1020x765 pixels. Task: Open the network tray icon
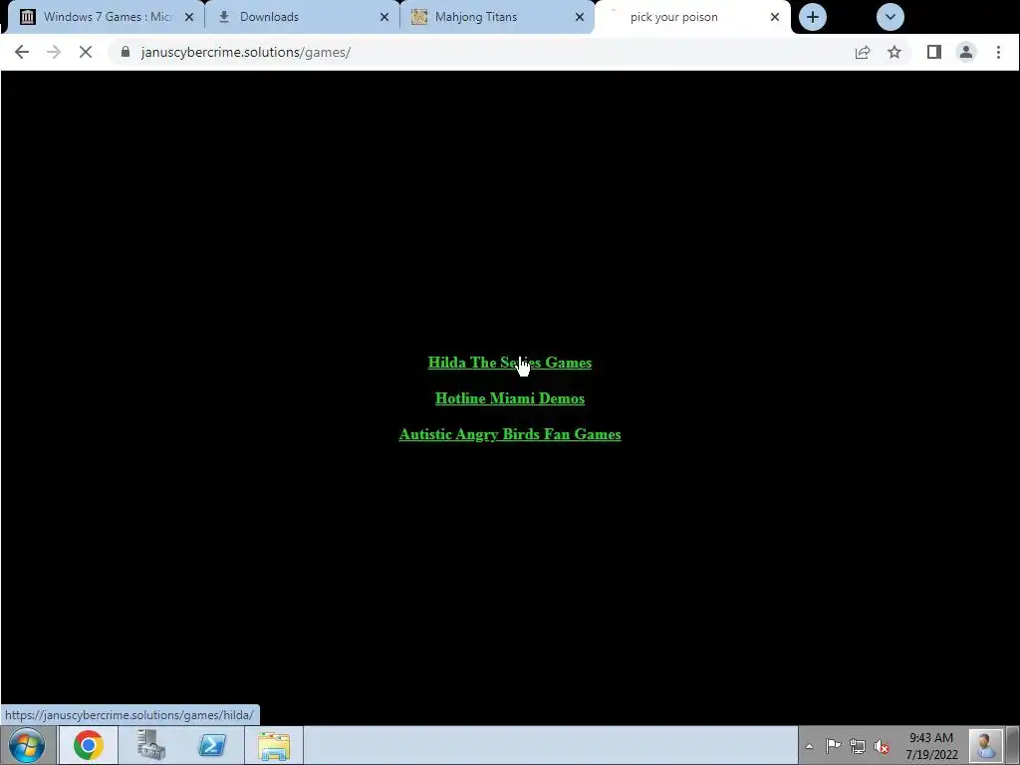(x=858, y=746)
